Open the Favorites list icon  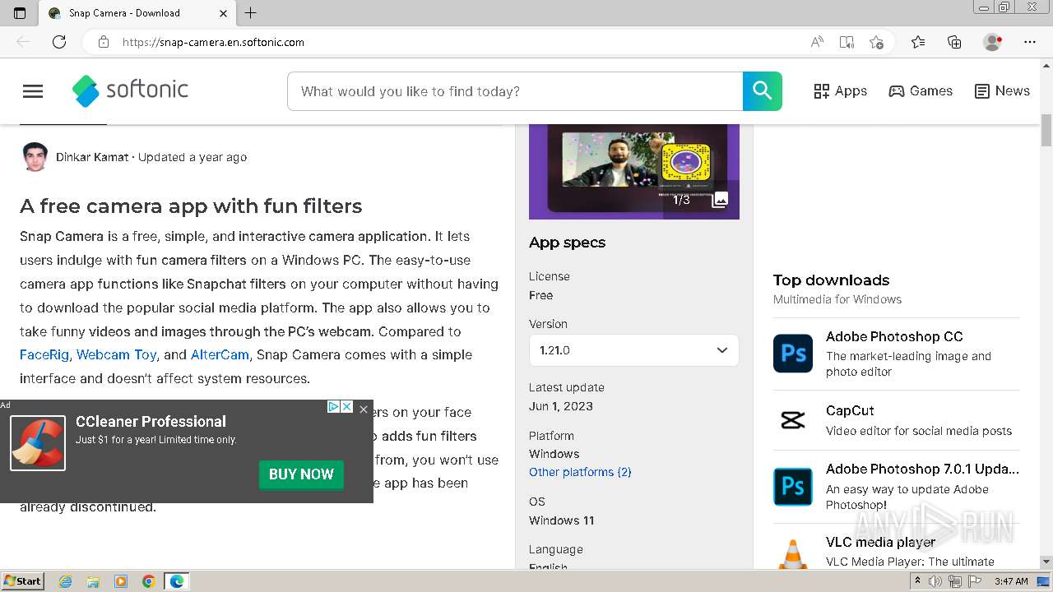[918, 42]
